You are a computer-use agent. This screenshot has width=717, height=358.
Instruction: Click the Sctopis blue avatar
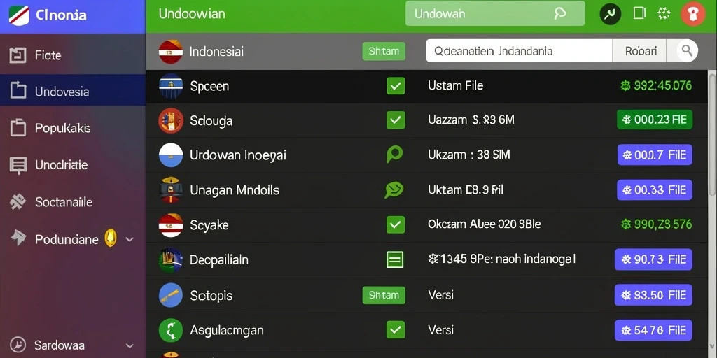171,295
